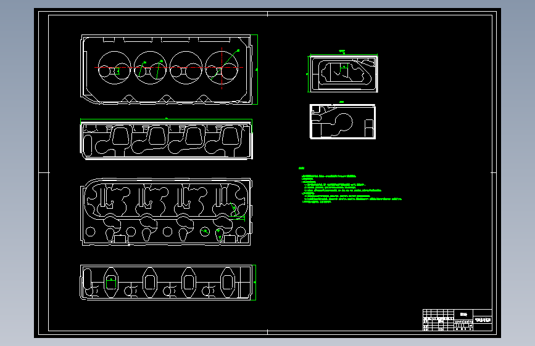Select the small side view with green dimensions
The height and width of the screenshot is (346, 535).
(343, 73)
